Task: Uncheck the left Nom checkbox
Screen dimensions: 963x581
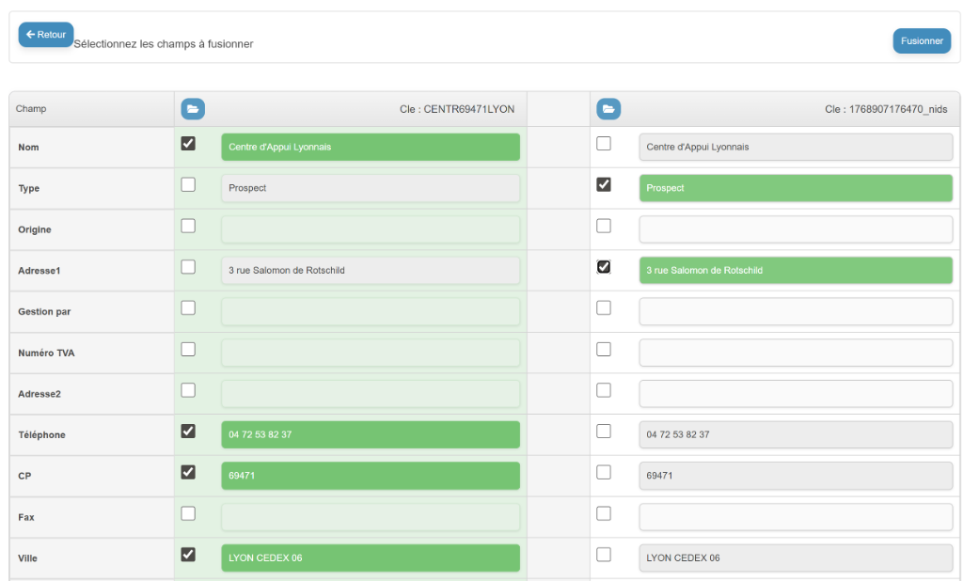Action: click(x=188, y=144)
